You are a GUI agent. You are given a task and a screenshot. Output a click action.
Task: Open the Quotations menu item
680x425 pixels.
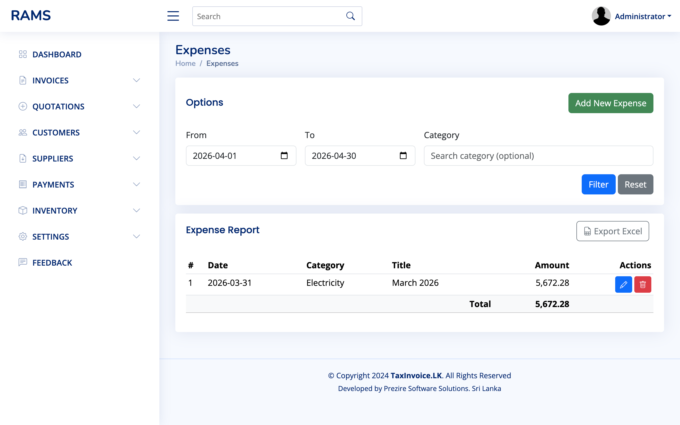tap(58, 106)
